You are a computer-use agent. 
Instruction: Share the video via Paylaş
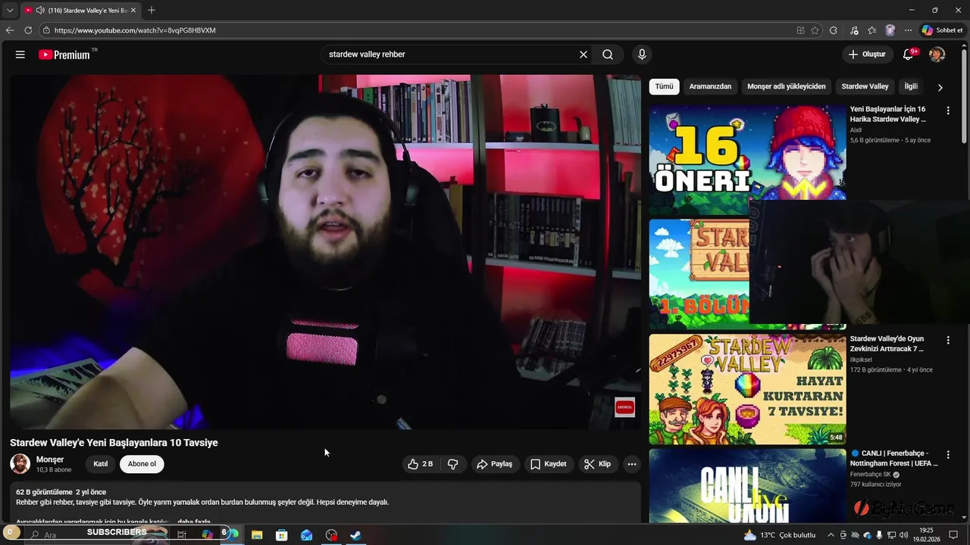pos(495,464)
